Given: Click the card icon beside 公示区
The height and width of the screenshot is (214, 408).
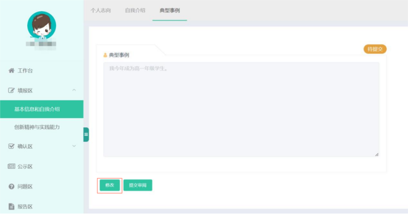Looking at the screenshot, I should [x=11, y=166].
